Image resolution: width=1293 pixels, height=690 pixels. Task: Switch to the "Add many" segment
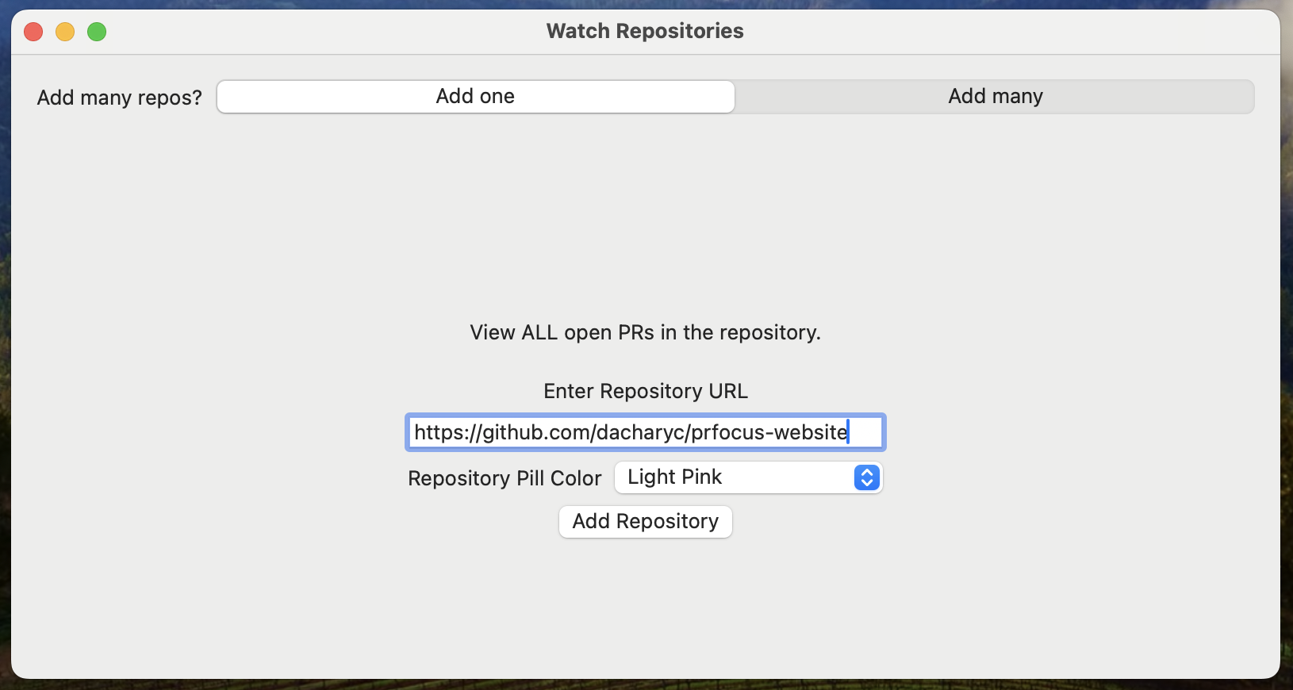[995, 97]
